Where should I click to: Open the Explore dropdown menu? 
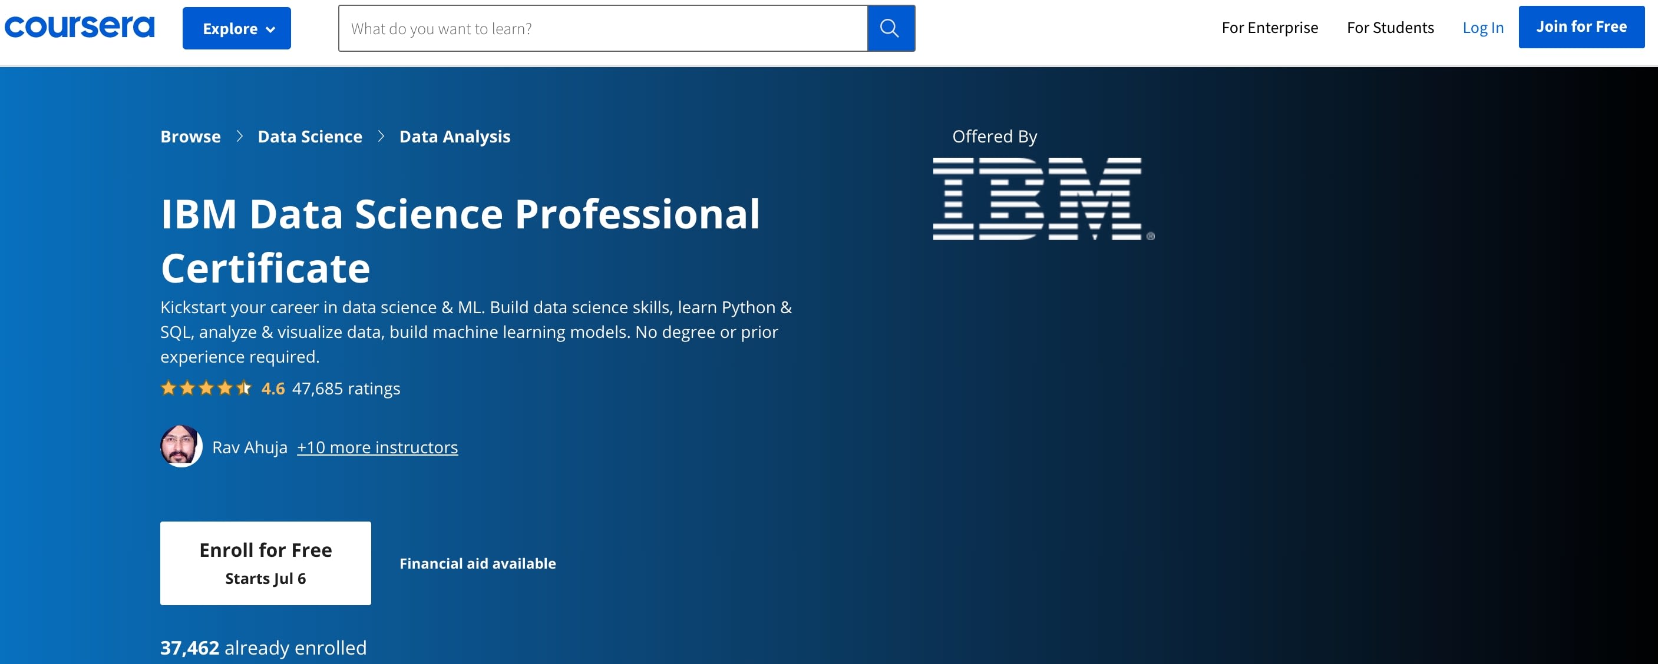pyautogui.click(x=236, y=28)
